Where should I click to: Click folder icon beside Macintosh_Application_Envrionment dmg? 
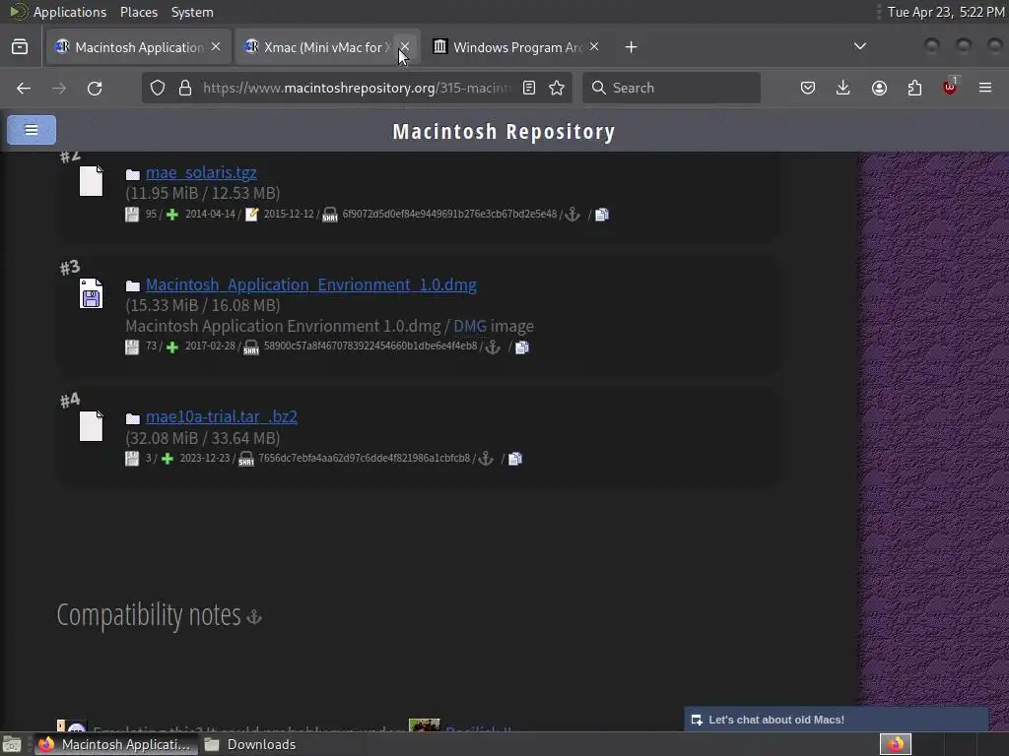[133, 286]
